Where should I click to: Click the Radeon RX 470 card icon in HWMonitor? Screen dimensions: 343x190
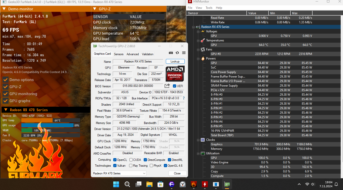pos(198,27)
